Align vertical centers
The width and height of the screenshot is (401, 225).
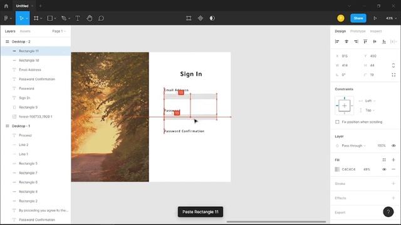pyautogui.click(x=375, y=42)
